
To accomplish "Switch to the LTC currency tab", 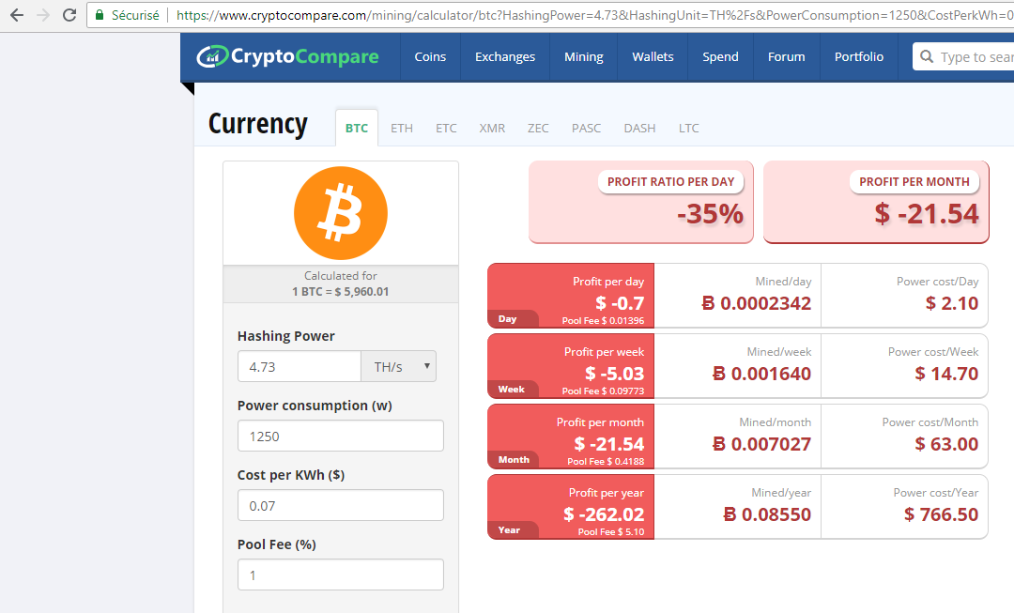I will point(689,128).
